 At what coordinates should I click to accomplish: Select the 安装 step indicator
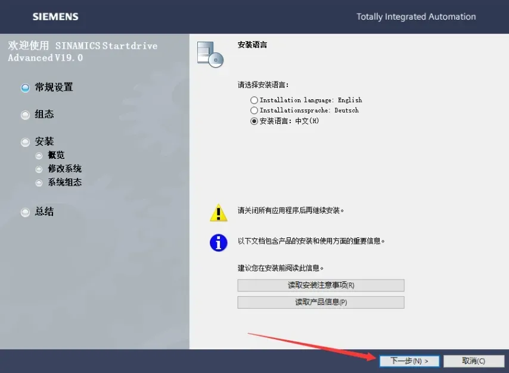pos(25,142)
